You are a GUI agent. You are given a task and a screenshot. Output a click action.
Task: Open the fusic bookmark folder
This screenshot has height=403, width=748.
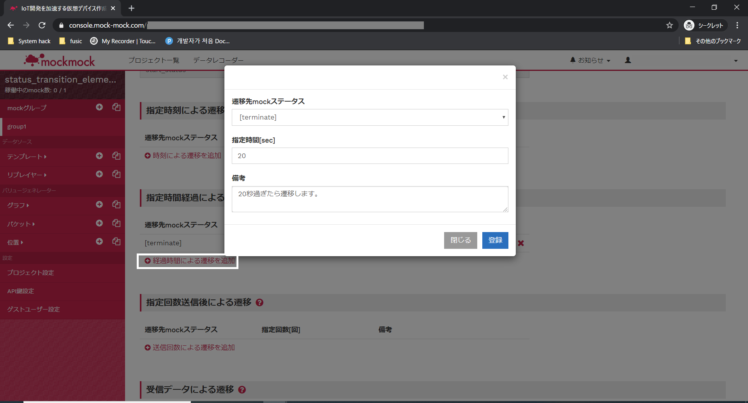tap(71, 41)
